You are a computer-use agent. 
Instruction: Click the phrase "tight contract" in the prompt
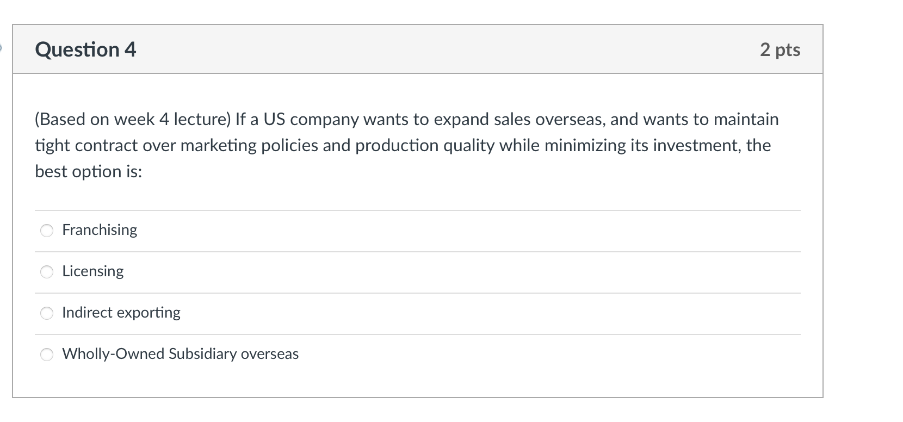click(x=86, y=145)
